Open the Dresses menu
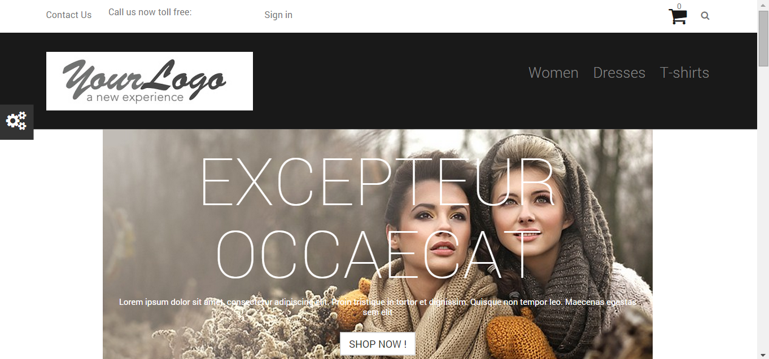This screenshot has width=769, height=359. pos(619,73)
